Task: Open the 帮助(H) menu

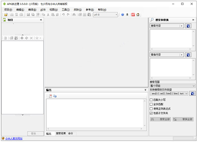Action: (102, 10)
